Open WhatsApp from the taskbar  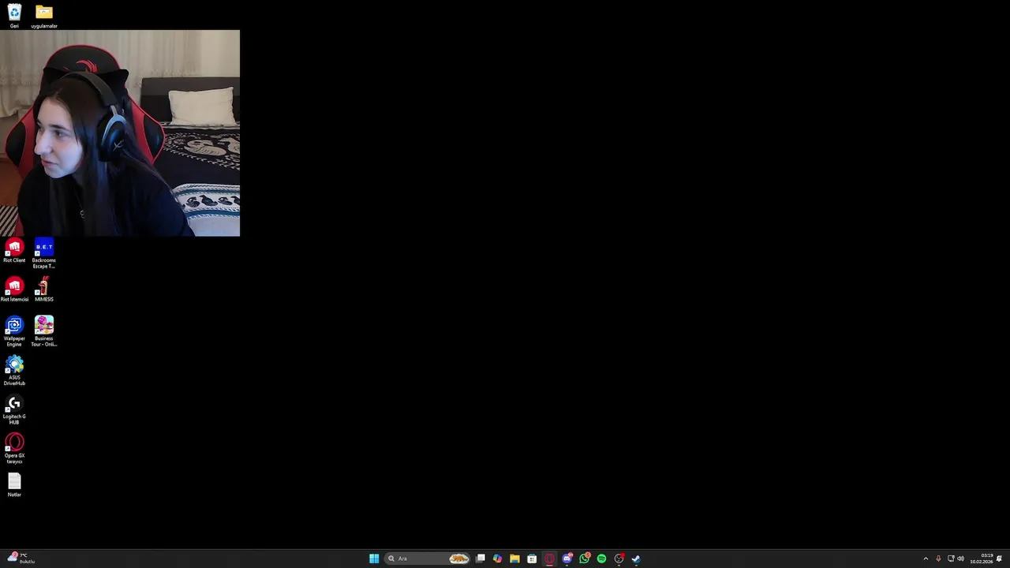[x=584, y=559]
